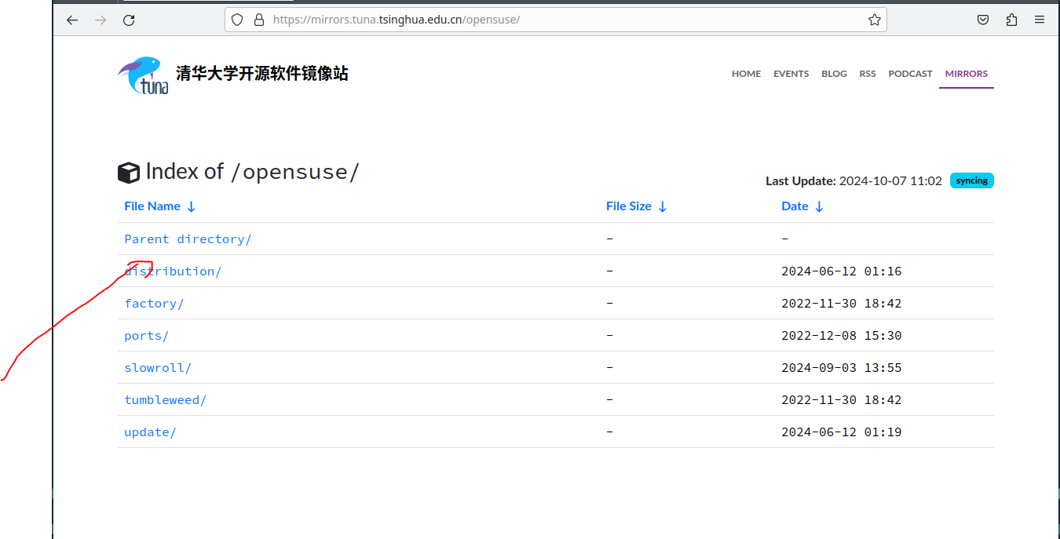The image size is (1060, 539).
Task: Open the extensions puzzle icon
Action: 1011,20
